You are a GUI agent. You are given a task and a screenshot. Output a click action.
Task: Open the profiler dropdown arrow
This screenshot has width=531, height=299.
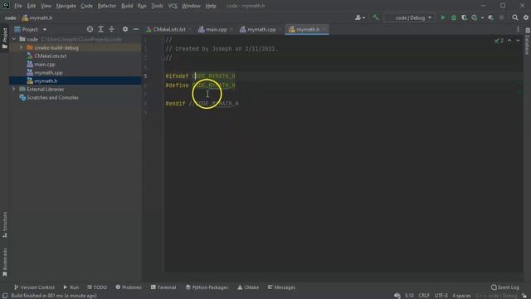482,17
